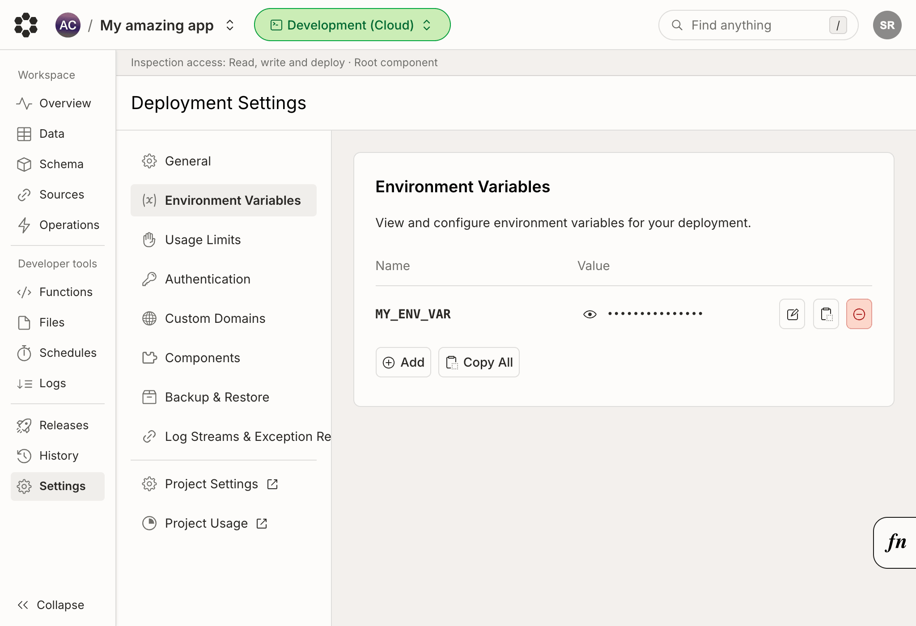This screenshot has width=916, height=626.
Task: Open Usage Limits settings
Action: pyautogui.click(x=224, y=240)
